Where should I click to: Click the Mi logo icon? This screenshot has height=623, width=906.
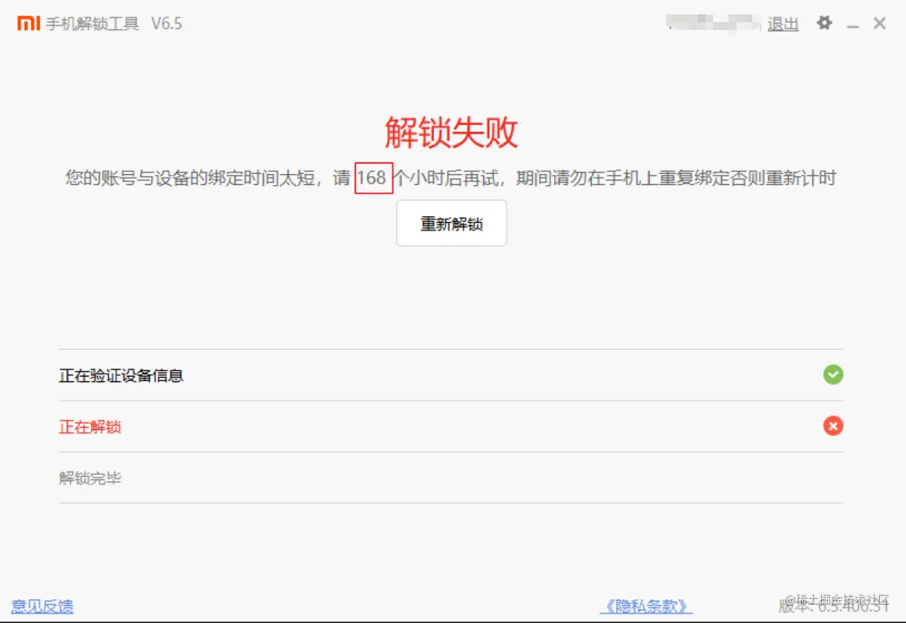(29, 23)
